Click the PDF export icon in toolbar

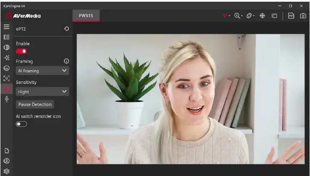click(x=291, y=16)
